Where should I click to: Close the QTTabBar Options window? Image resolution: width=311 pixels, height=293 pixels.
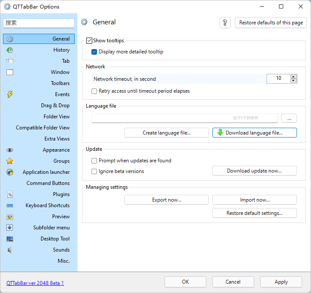point(301,6)
